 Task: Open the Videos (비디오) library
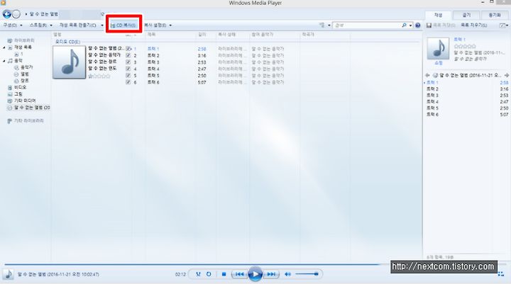[x=17, y=88]
